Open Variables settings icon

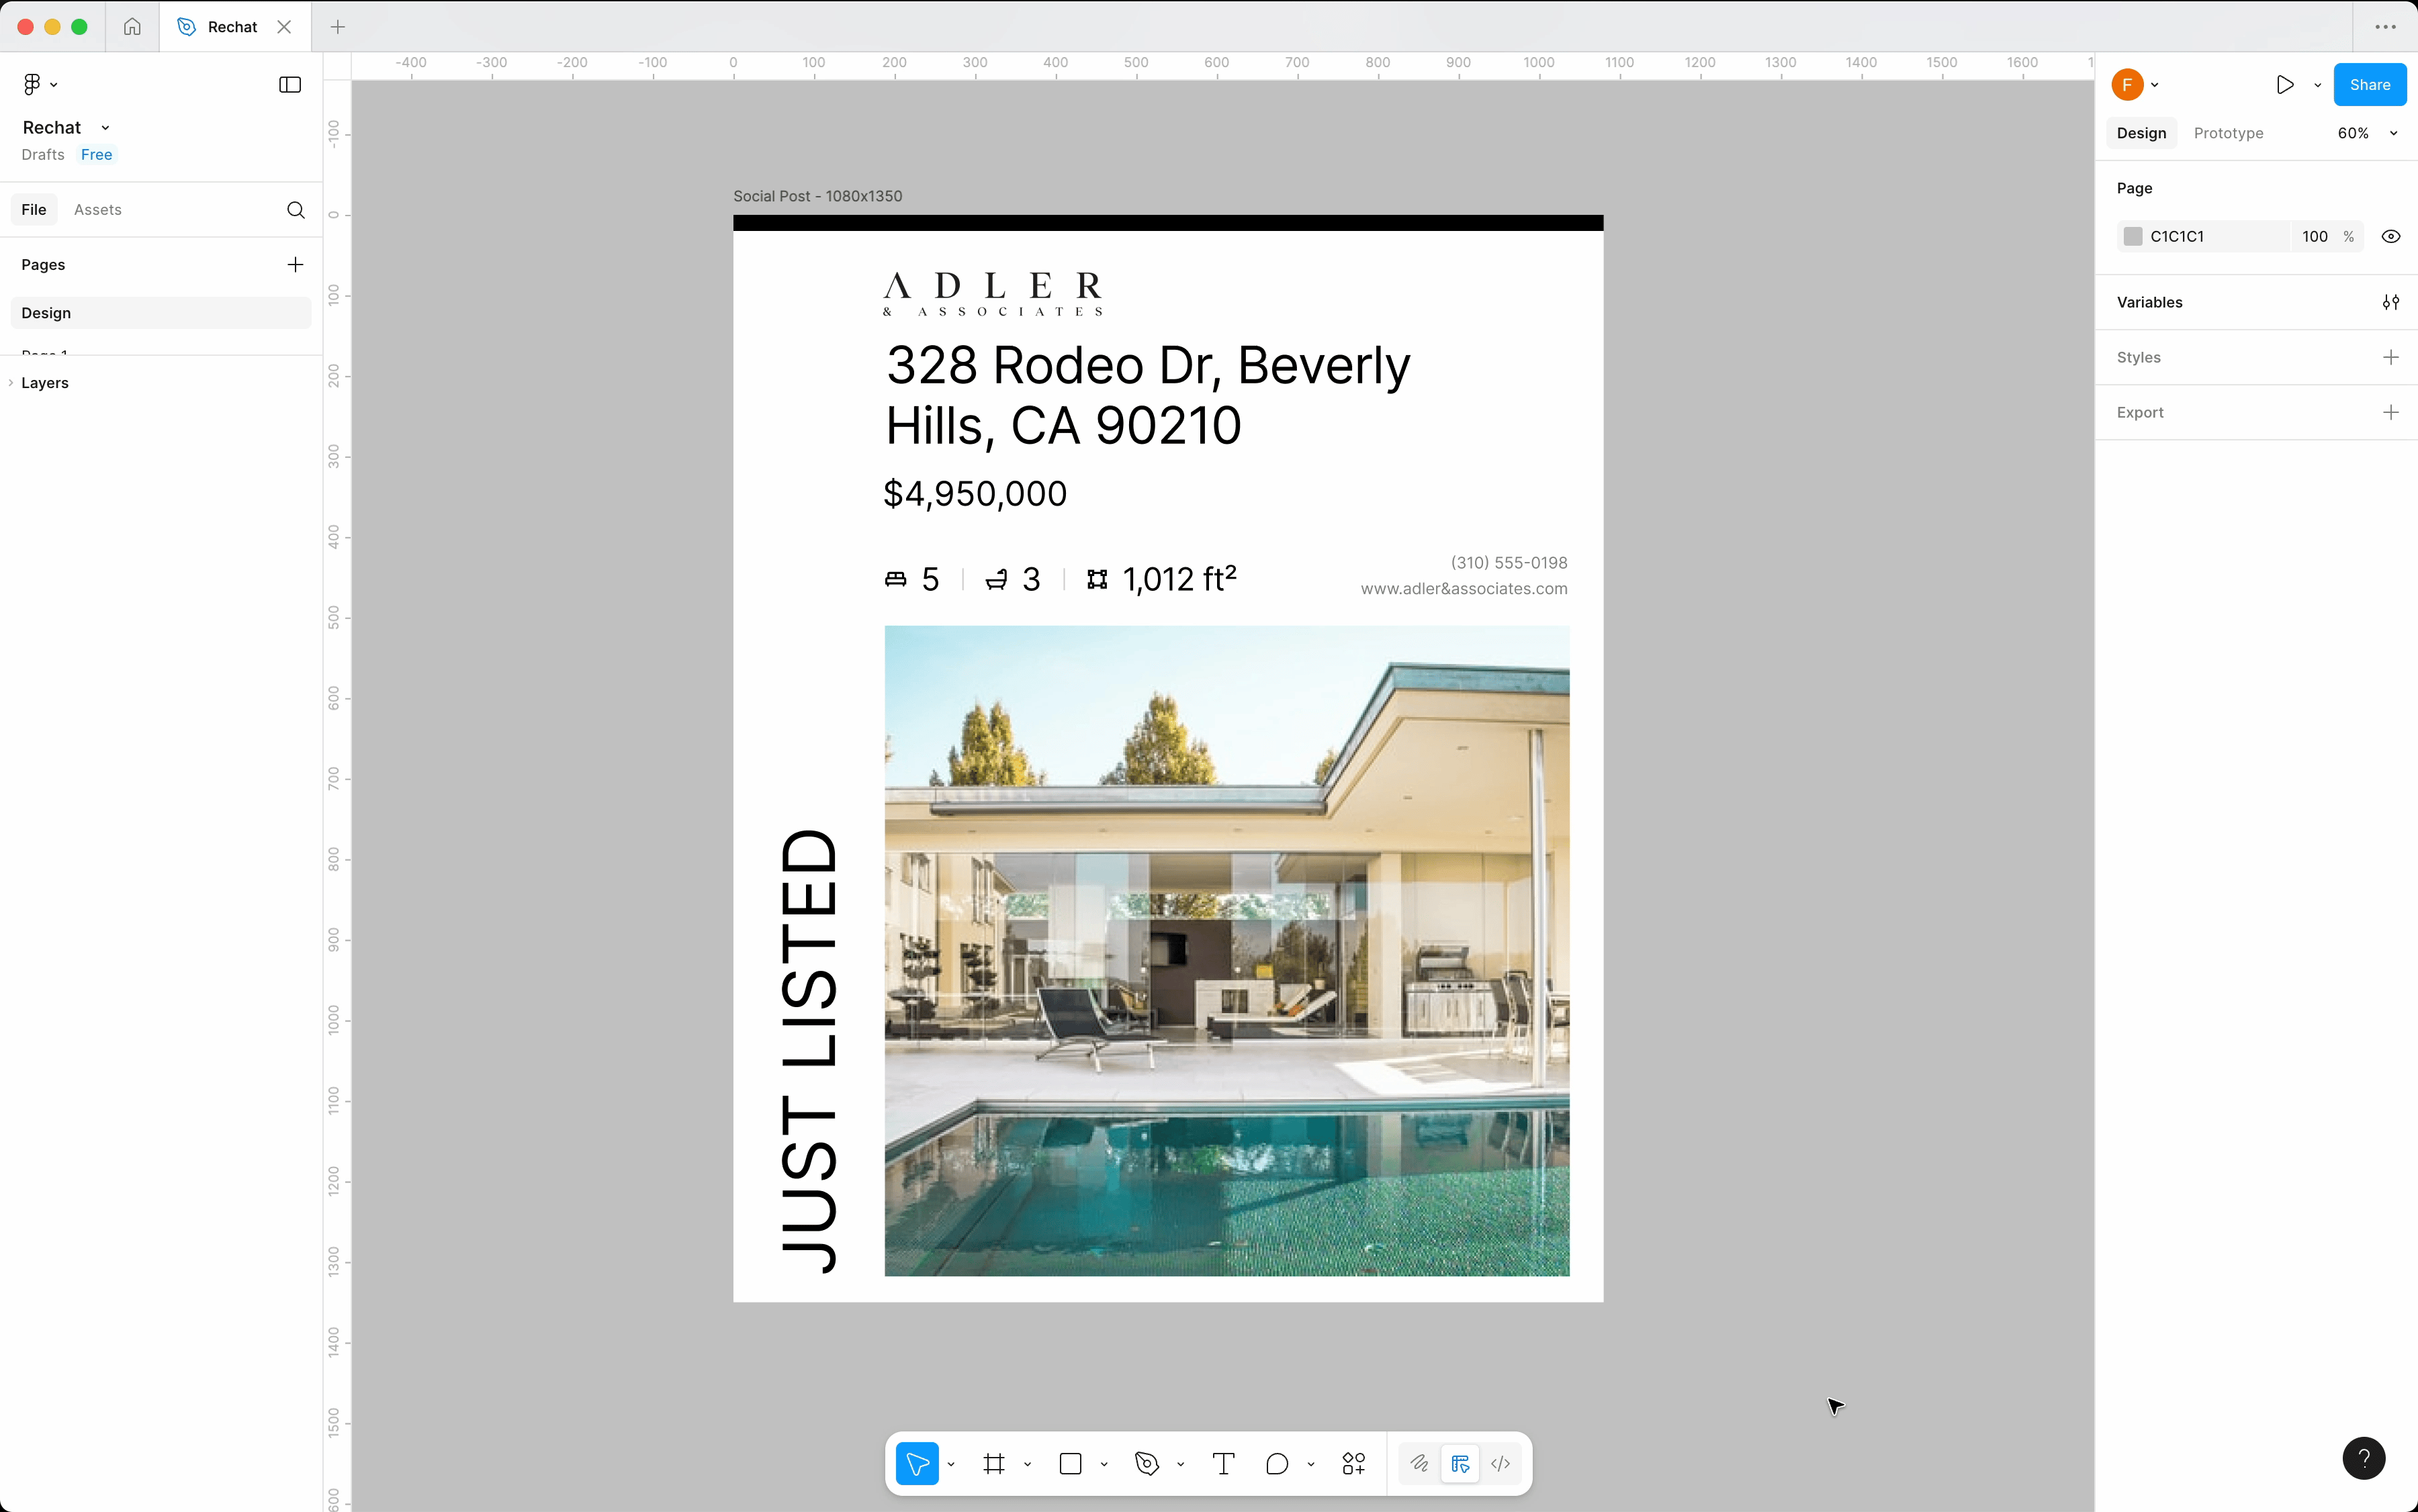click(2390, 302)
